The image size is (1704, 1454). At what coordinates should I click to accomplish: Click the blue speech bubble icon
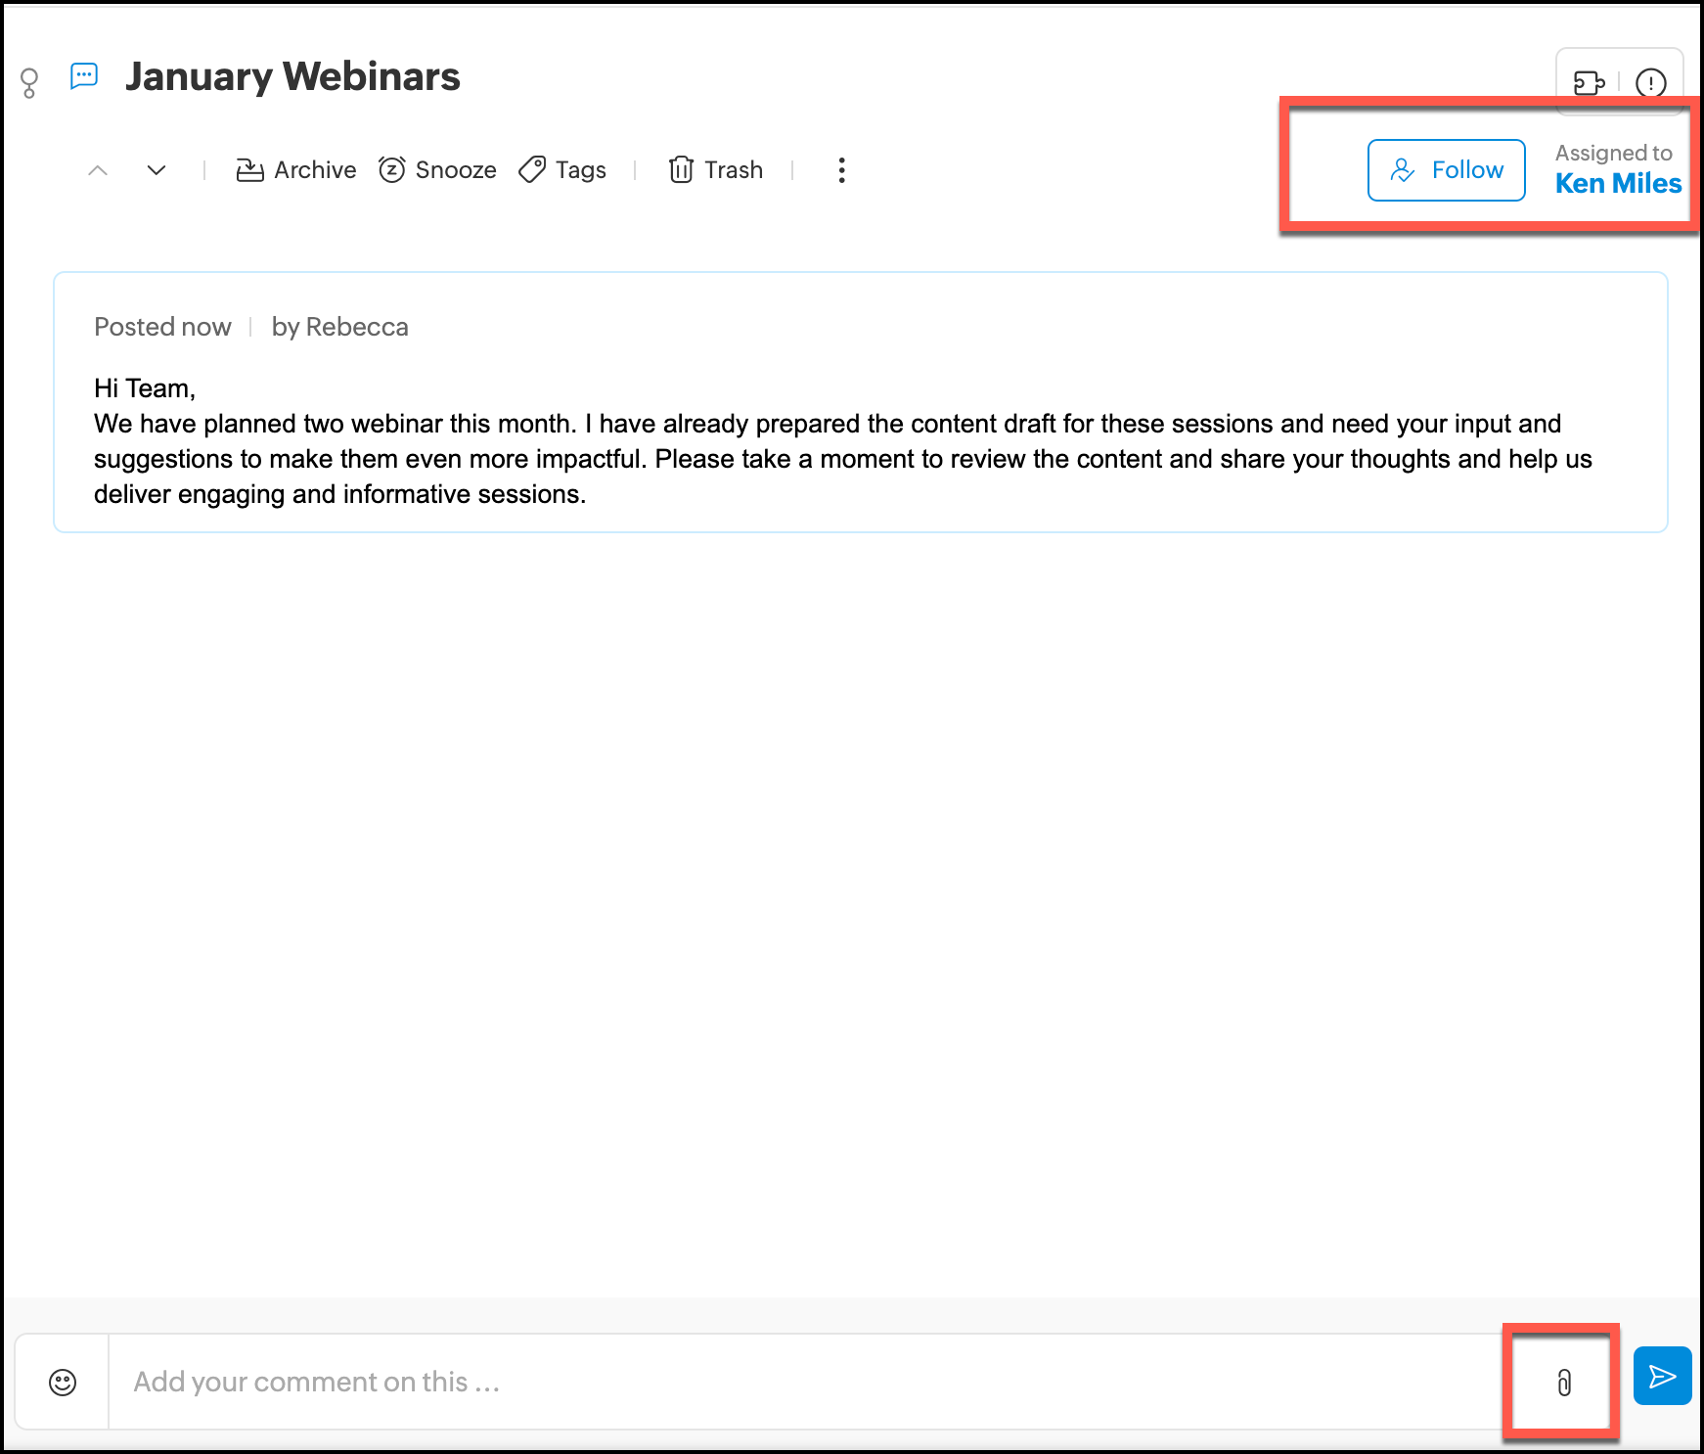coord(84,76)
